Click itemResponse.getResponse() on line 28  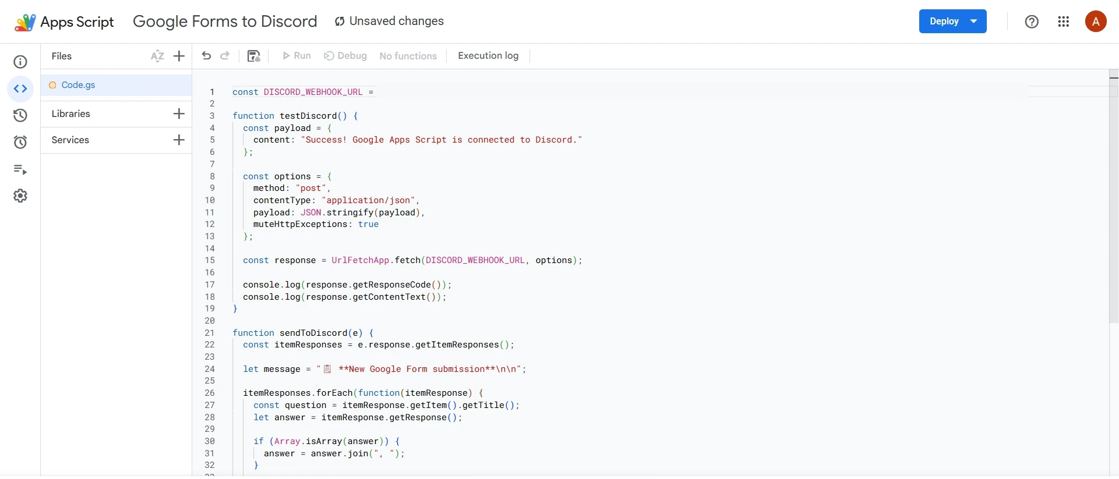389,417
